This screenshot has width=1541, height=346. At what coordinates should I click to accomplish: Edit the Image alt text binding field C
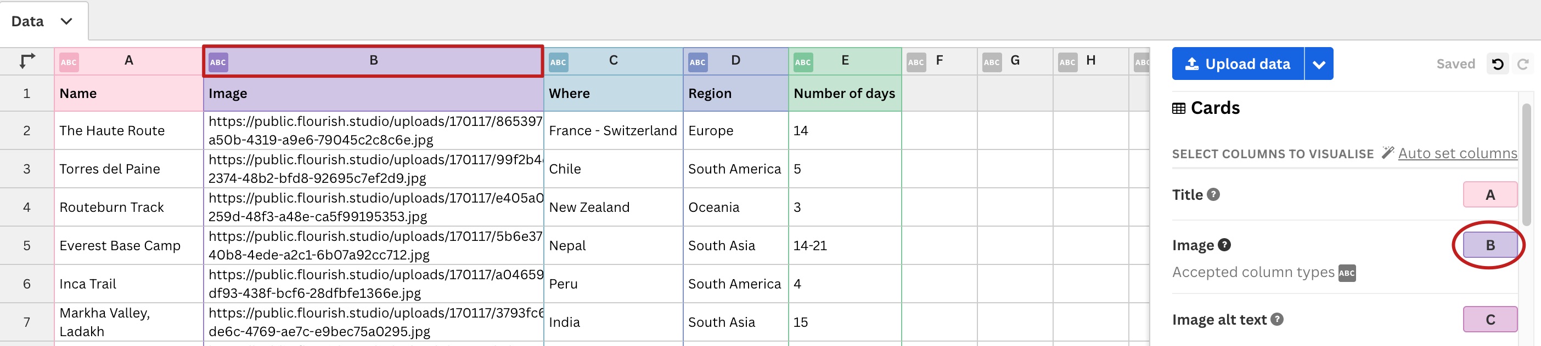click(1489, 319)
